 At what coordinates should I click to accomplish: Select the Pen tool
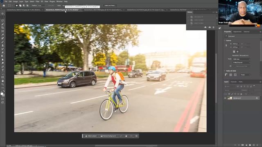point(2,67)
